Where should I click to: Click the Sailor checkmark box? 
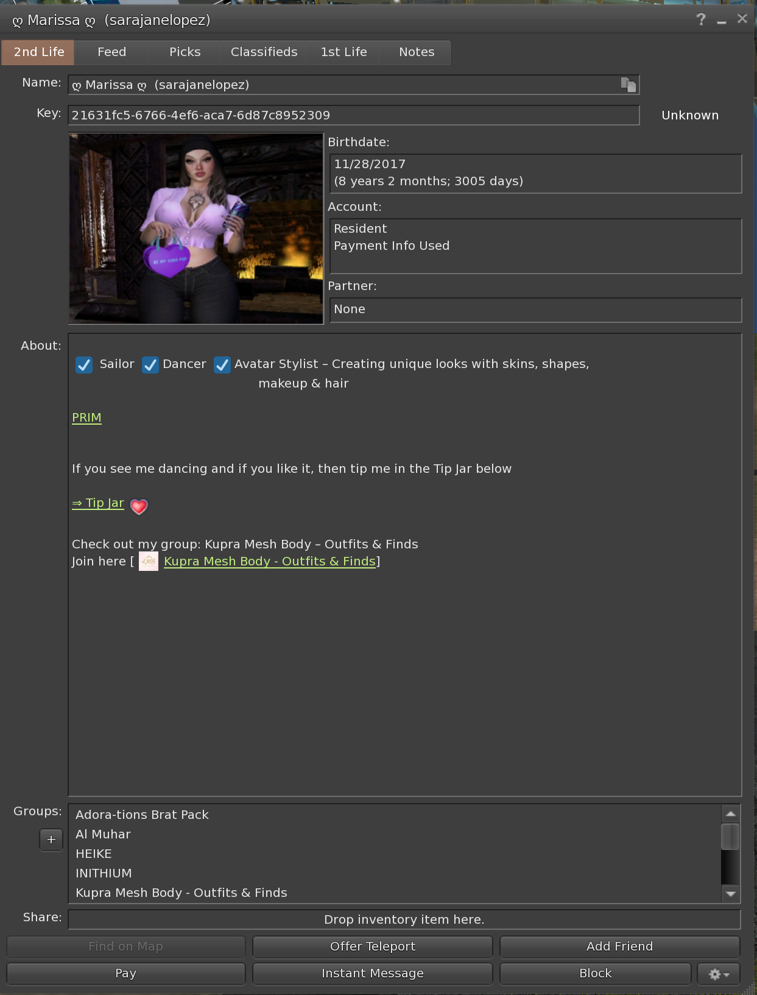click(84, 364)
